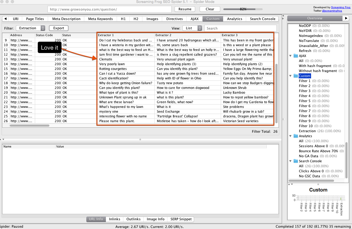Open the @screamingfrog Twitter link
Image resolution: width=352 pixels, height=229 pixels.
click(x=332, y=11)
